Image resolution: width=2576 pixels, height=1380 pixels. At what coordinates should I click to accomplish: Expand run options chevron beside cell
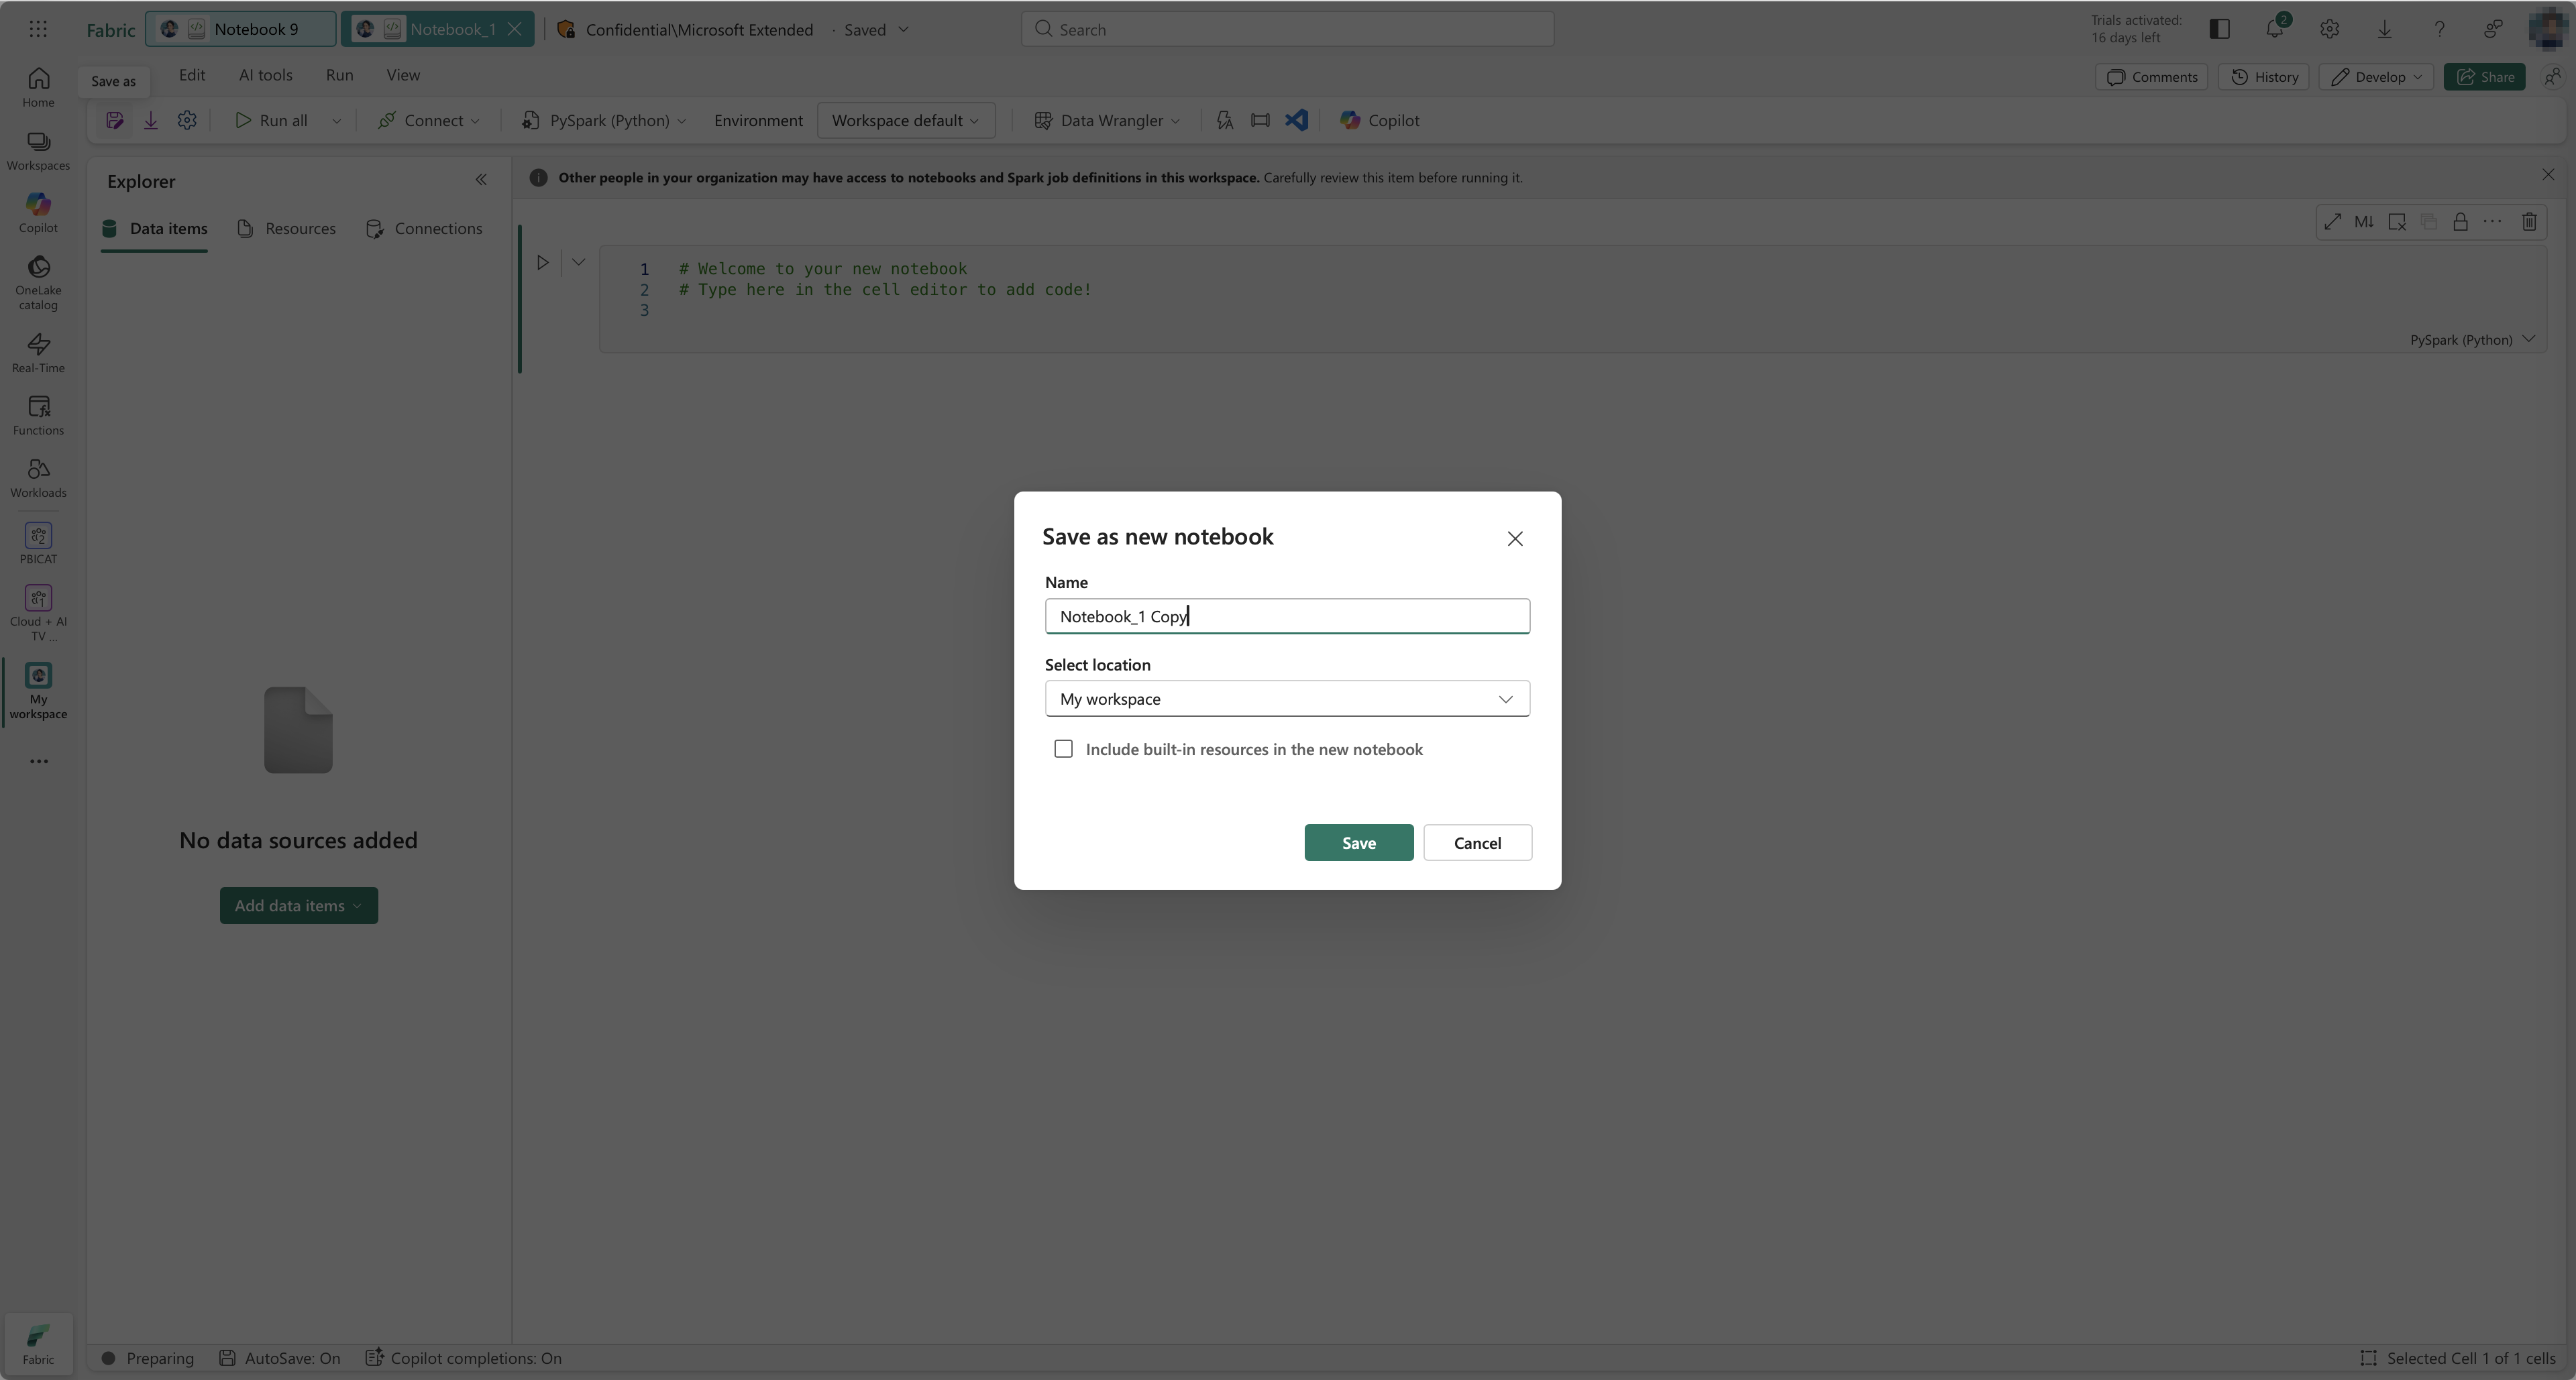(578, 263)
